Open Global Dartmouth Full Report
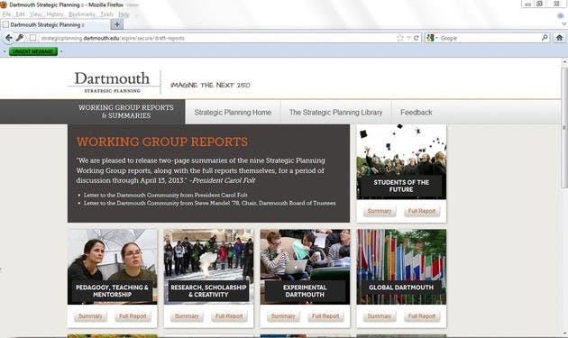 [422, 315]
